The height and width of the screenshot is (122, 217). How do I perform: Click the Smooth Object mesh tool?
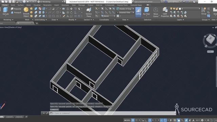(x=26, y=12)
